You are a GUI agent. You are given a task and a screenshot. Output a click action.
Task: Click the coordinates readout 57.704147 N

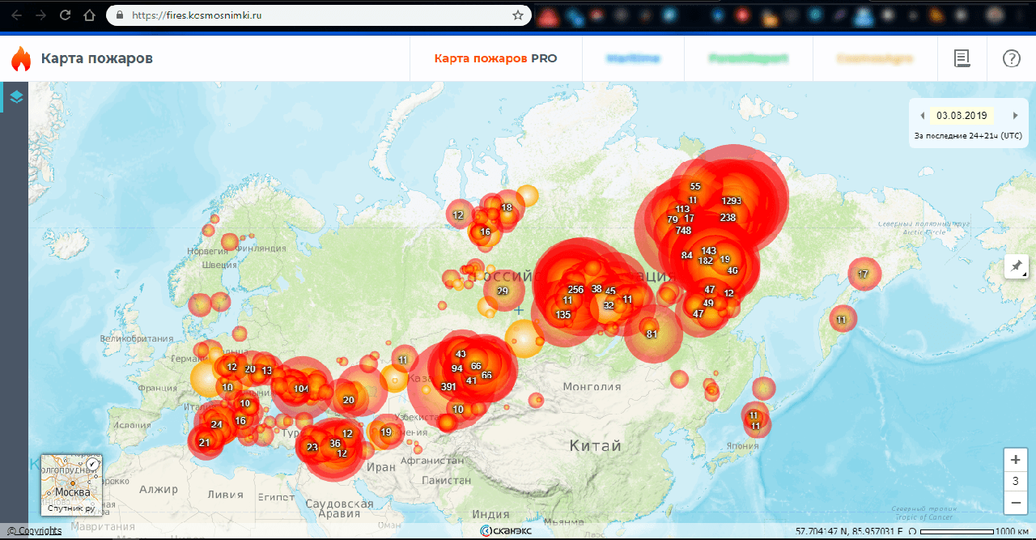pyautogui.click(x=850, y=532)
